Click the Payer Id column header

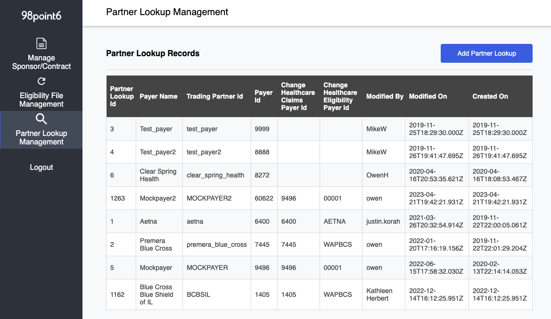click(263, 96)
